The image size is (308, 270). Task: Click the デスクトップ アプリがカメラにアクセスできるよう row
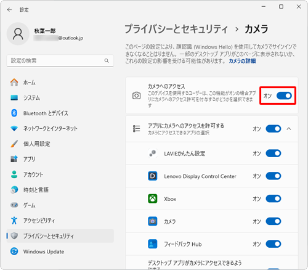coord(212,263)
